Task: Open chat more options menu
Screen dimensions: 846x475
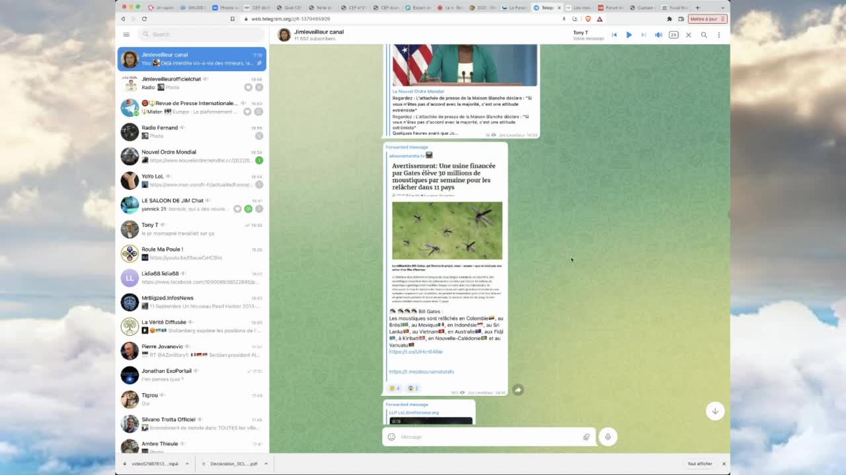Action: pyautogui.click(x=719, y=35)
